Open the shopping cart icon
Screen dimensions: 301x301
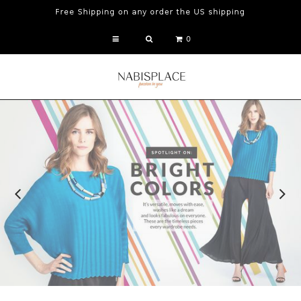(179, 39)
